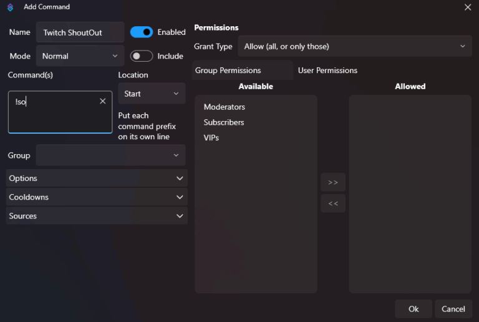Image resolution: width=479 pixels, height=322 pixels.
Task: Open the Group dropdown
Action: [x=110, y=155]
